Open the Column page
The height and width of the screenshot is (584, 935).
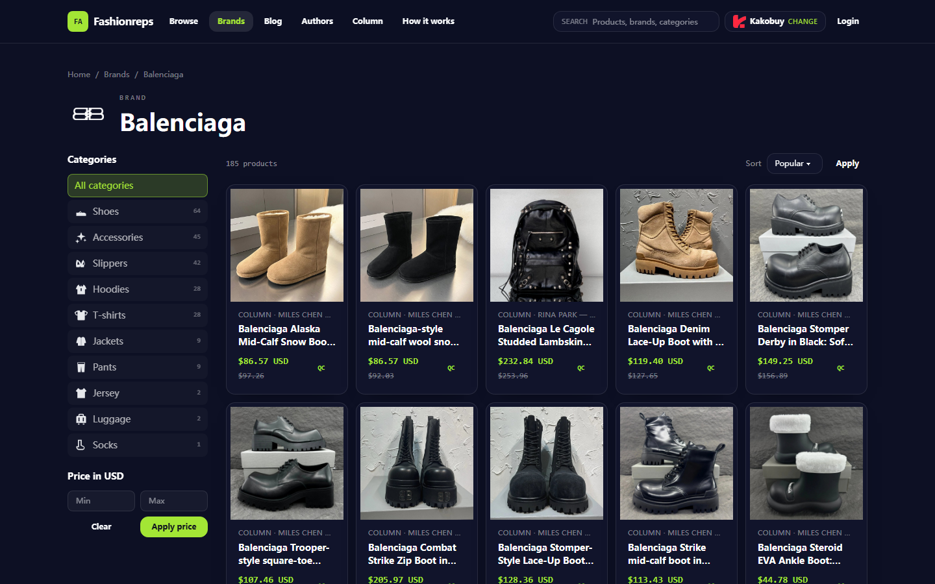click(368, 21)
